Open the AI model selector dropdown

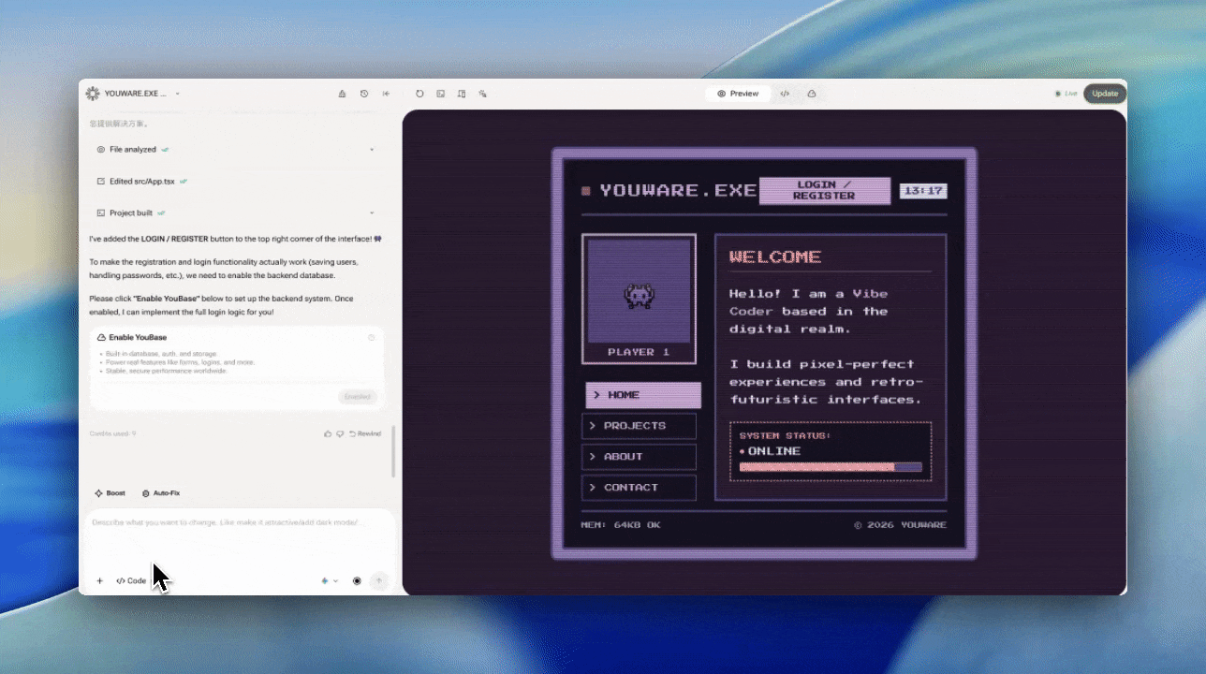[x=330, y=581]
